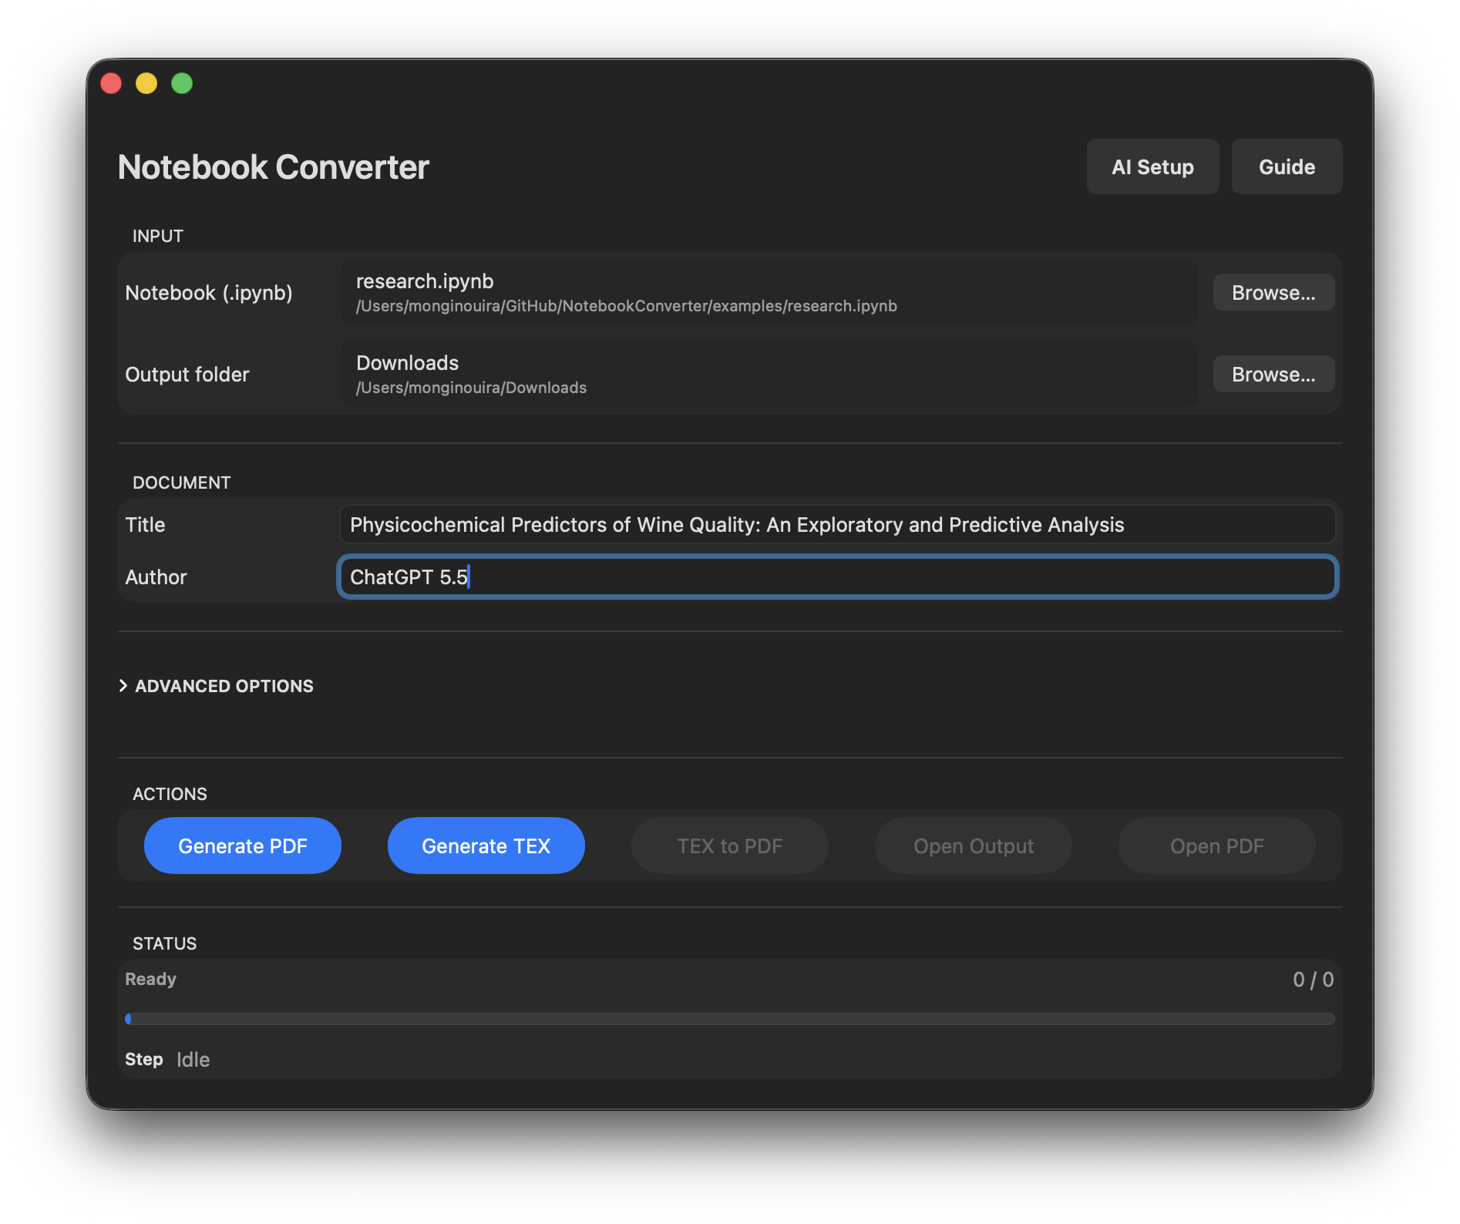This screenshot has width=1460, height=1224.
Task: Maximize the window with green button
Action: (182, 83)
